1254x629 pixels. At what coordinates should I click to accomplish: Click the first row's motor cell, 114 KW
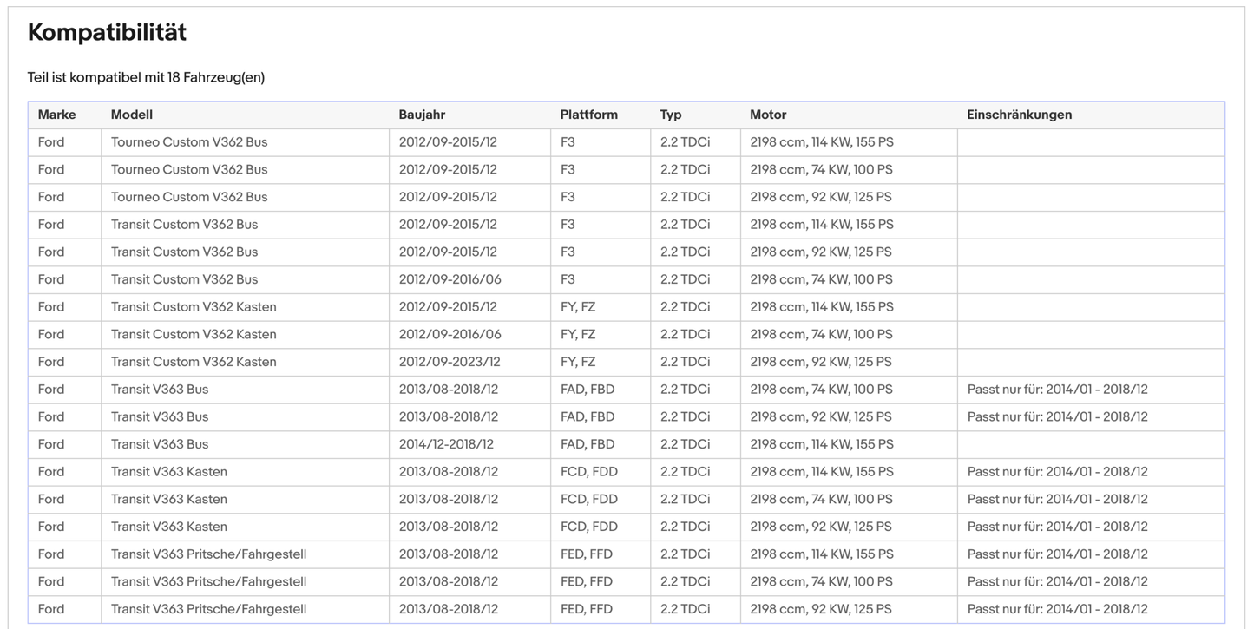coord(821,142)
